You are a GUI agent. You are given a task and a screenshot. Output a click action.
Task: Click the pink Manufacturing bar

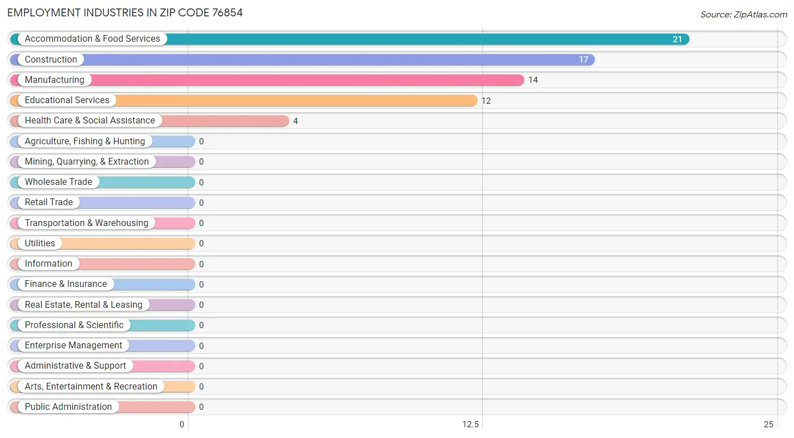click(x=267, y=80)
